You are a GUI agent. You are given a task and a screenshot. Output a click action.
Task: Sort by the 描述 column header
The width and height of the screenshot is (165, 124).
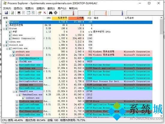[x=108, y=18]
